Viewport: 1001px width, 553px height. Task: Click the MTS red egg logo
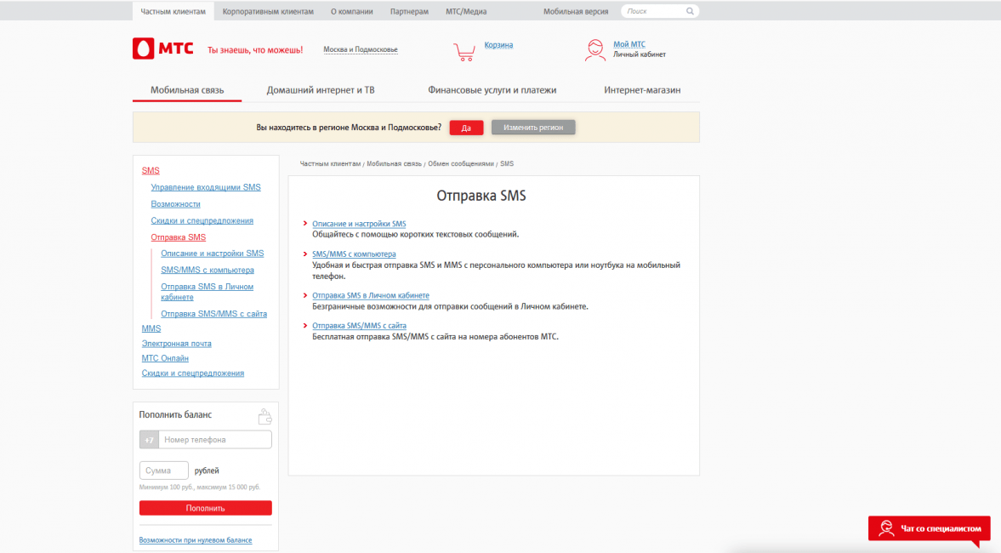coord(143,48)
